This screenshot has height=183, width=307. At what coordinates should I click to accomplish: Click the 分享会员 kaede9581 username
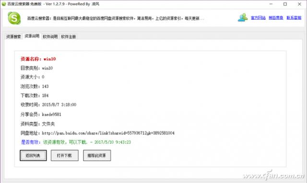point(51,114)
